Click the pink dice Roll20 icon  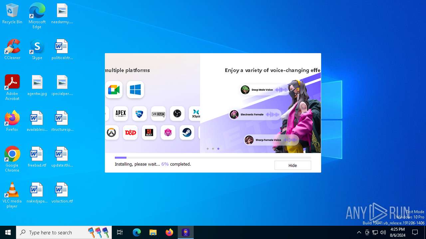168,133
